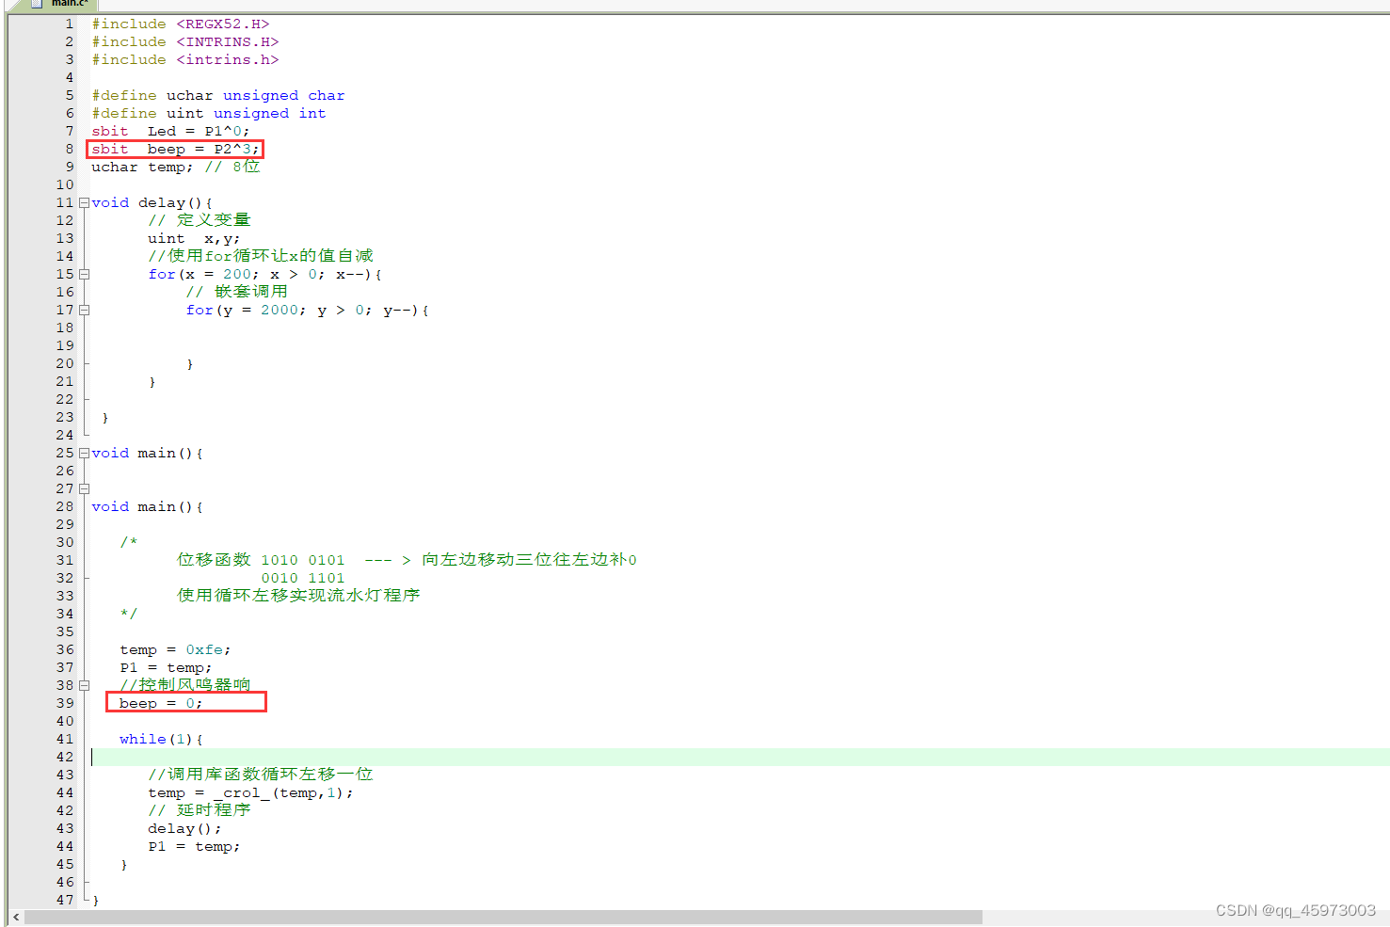The height and width of the screenshot is (927, 1390).
Task: Click the comment "//调用库函数循环左移一位"
Action: pyautogui.click(x=261, y=775)
